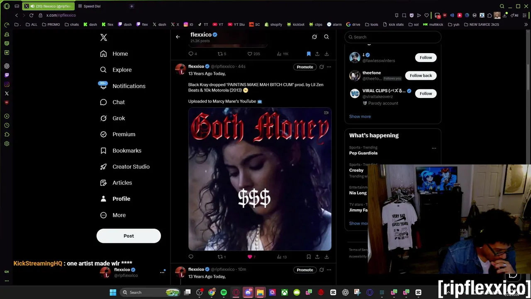531x299 pixels.
Task: Reply to the Goth Money post
Action: 191,257
